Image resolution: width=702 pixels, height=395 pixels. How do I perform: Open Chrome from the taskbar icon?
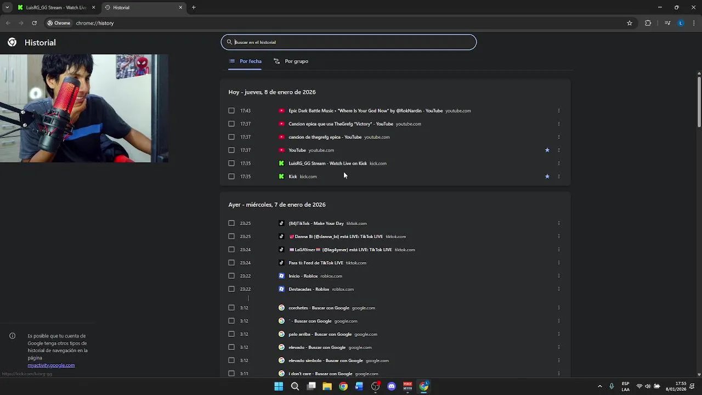[343, 386]
